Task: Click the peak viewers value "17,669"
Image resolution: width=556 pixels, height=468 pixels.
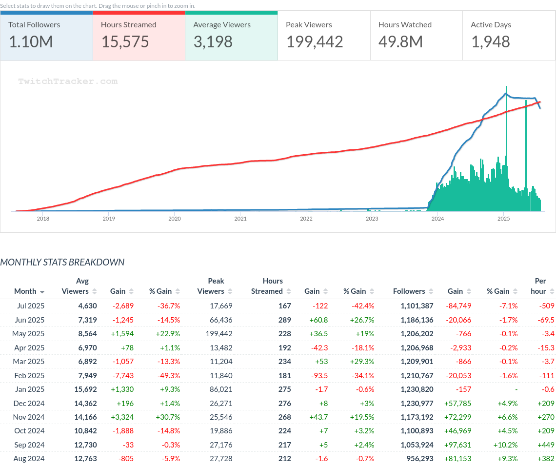Action: tap(221, 306)
